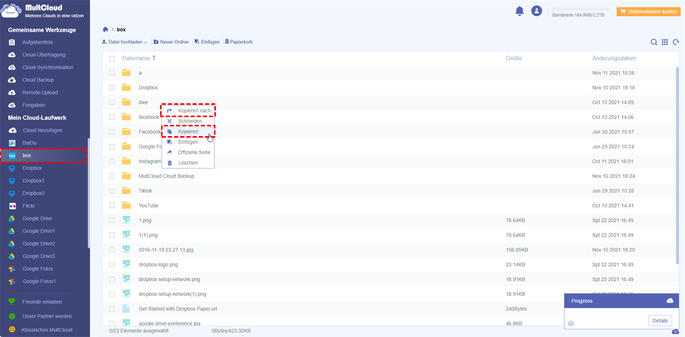Select Flickr cloud drive
685x337 pixels.
[29, 205]
